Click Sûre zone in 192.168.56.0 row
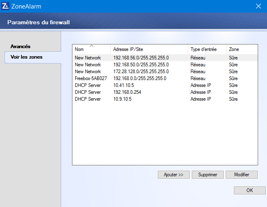 point(233,58)
